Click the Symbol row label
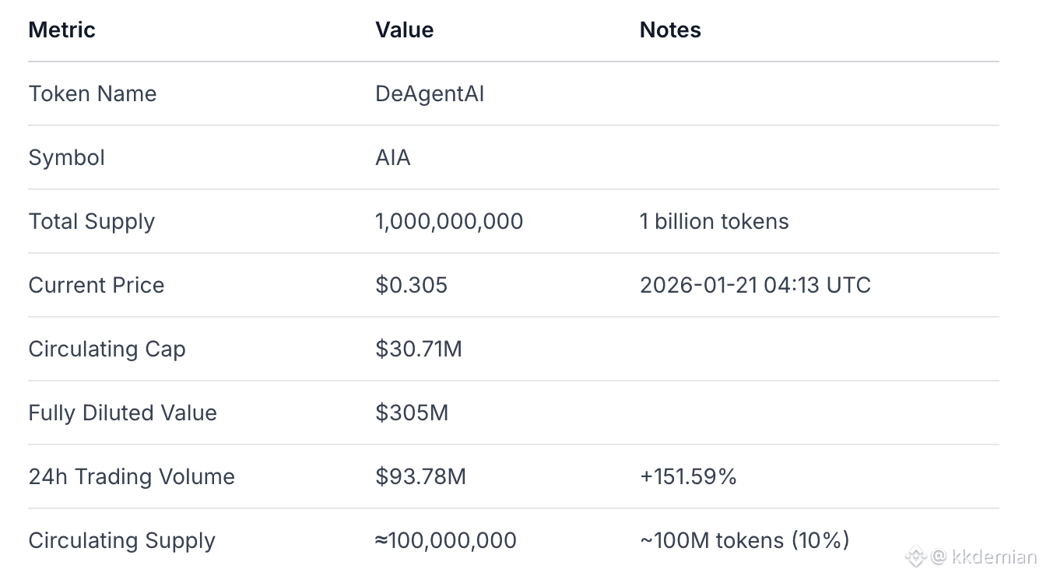The width and height of the screenshot is (1043, 576). [x=67, y=158]
